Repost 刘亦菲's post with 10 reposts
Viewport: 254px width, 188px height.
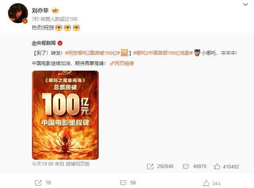pyautogui.click(x=38, y=183)
